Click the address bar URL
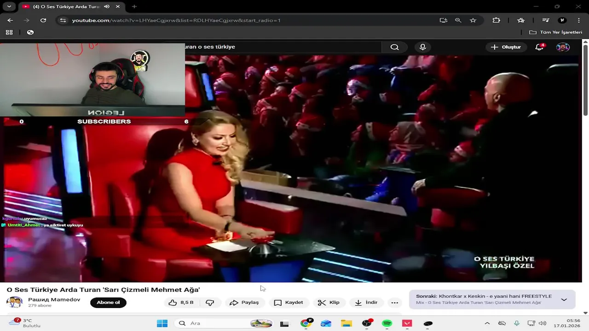Screen dimensions: 589x331 tap(176, 20)
